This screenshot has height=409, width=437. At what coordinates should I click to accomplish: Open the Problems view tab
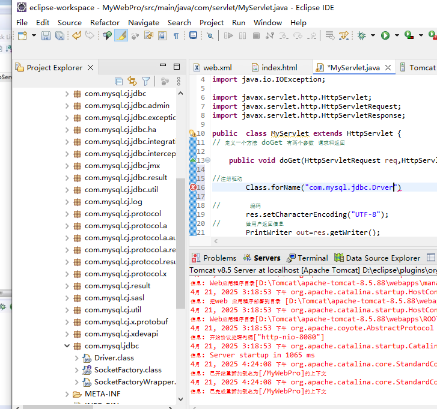point(219,258)
